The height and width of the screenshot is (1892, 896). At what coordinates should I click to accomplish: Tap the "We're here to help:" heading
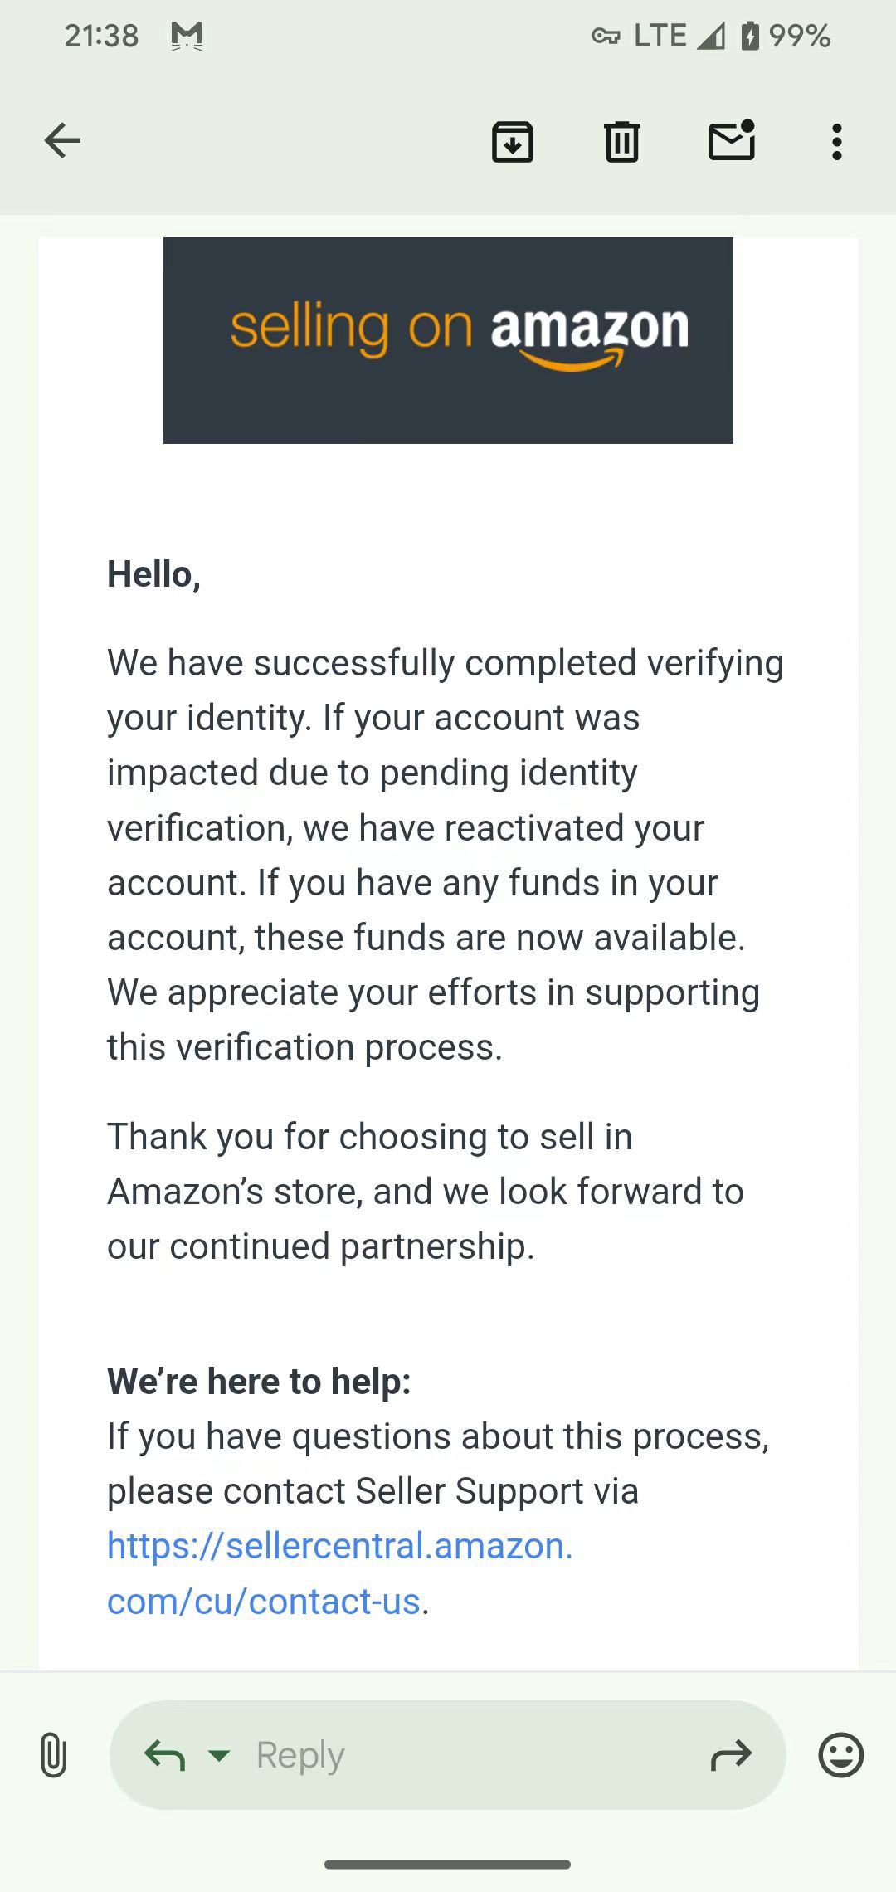click(x=259, y=1382)
